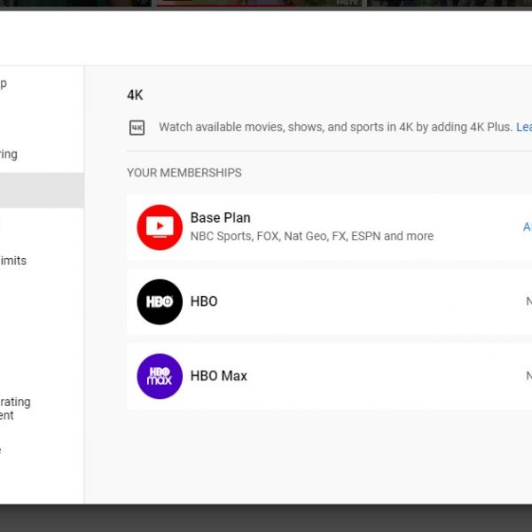
Task: Select the HBO Max membership title
Action: (219, 376)
